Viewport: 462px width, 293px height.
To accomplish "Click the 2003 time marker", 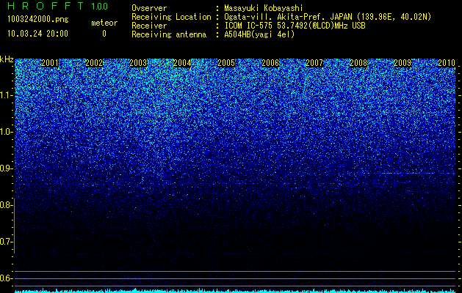I will click(x=138, y=63).
